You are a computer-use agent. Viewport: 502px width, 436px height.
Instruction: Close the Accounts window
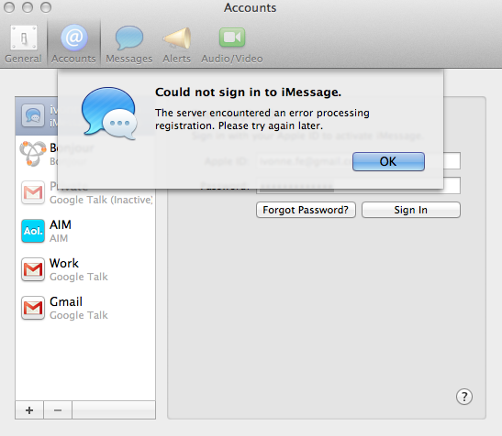click(x=9, y=7)
